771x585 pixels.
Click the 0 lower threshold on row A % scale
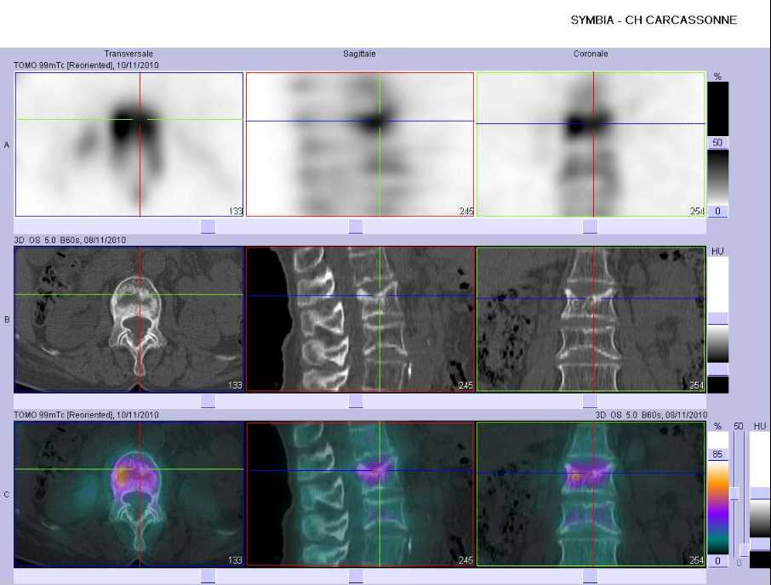[717, 211]
